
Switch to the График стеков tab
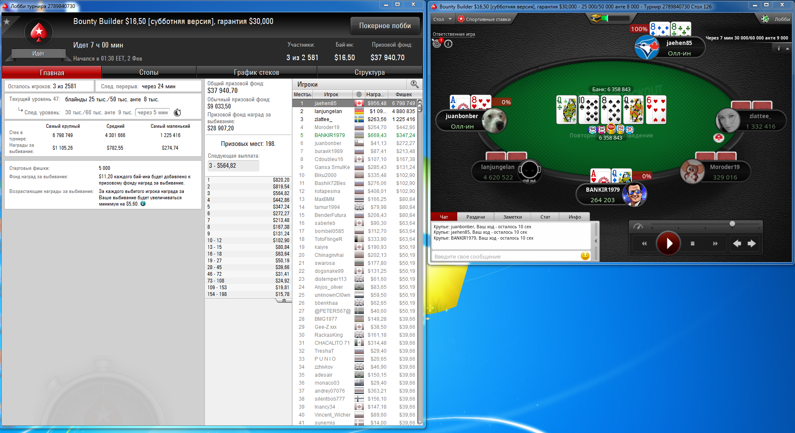257,72
